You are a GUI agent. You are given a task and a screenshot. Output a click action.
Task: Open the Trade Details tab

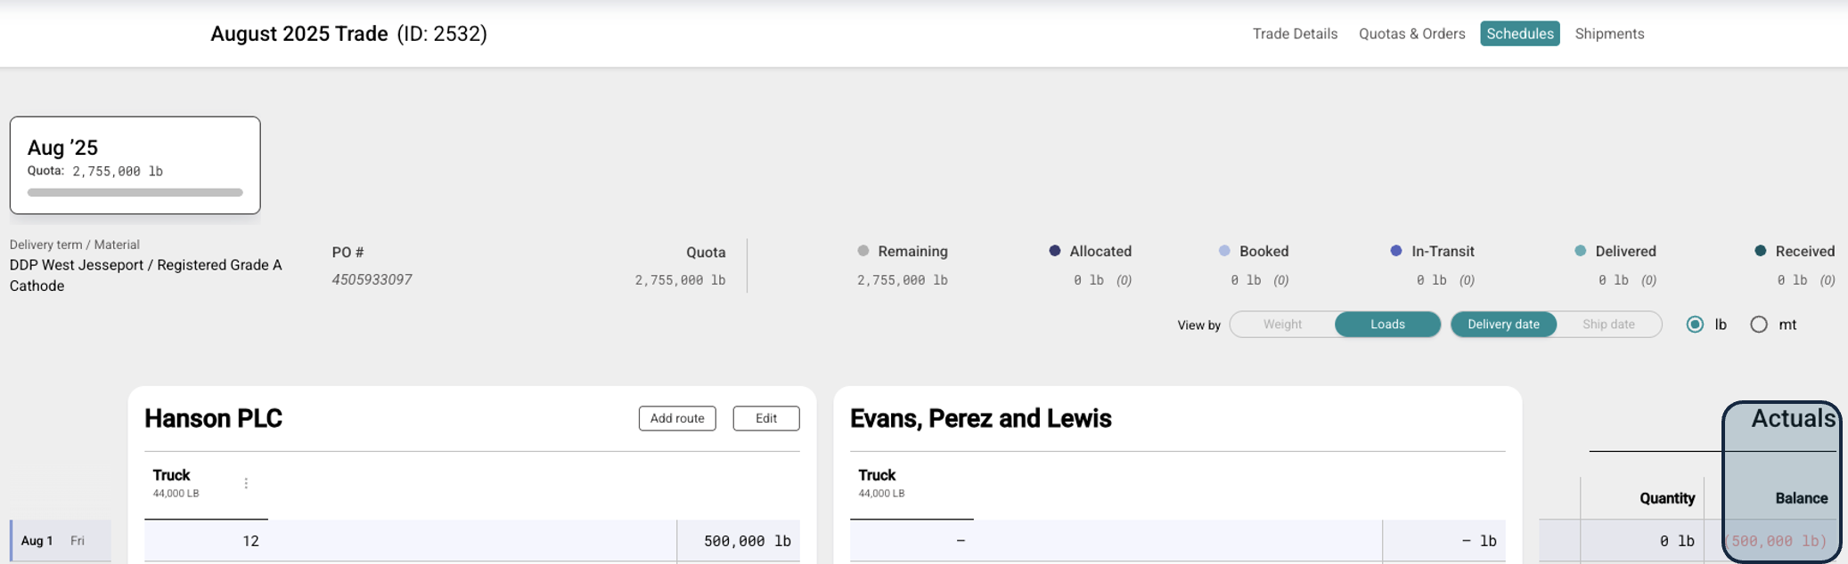1295,34
